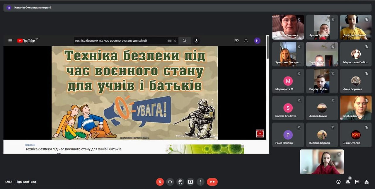This screenshot has width=375, height=189.
Task: Open the activities panel
Action: coord(367,182)
